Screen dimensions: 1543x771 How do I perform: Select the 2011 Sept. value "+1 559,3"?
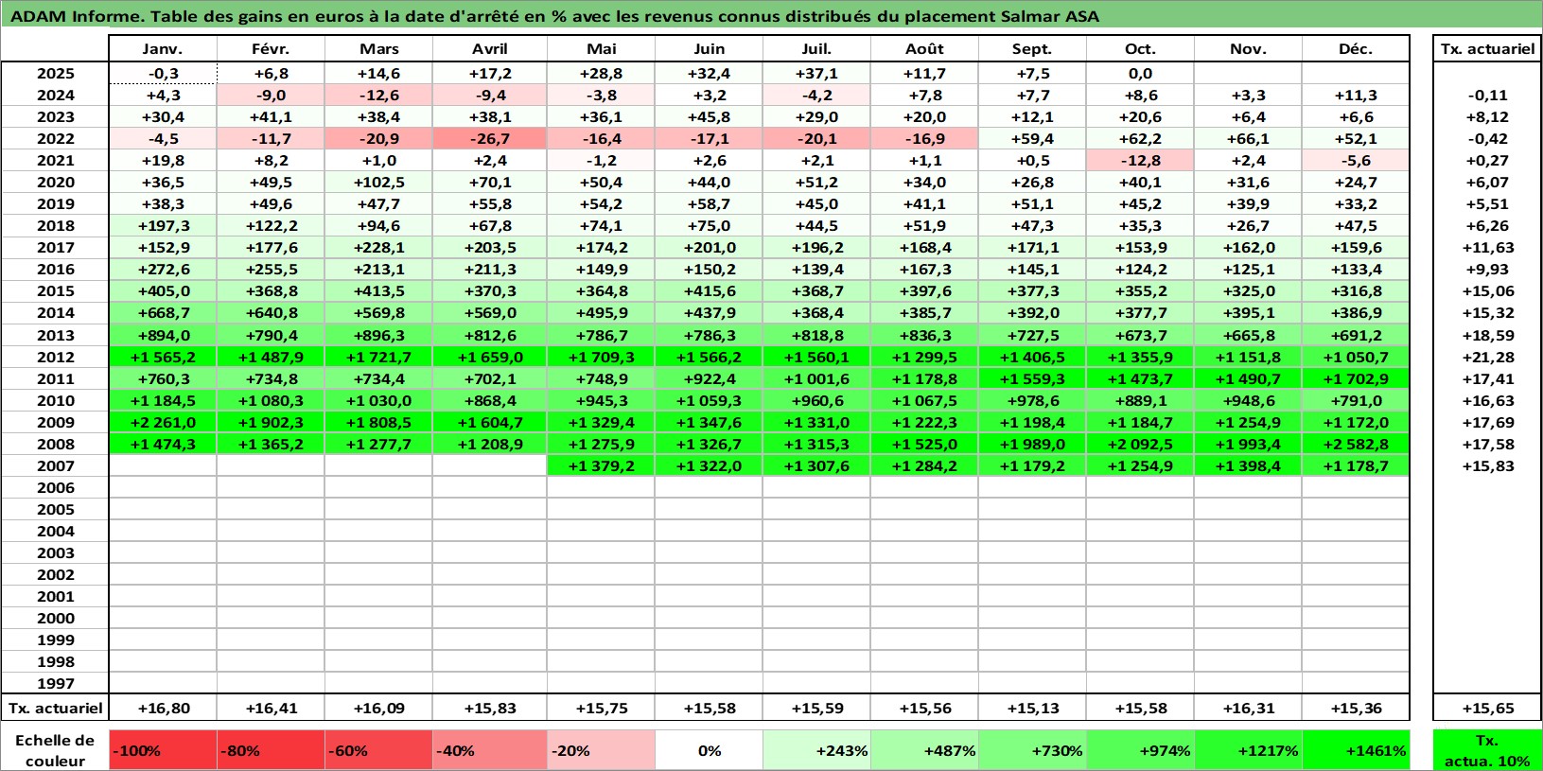(1032, 379)
